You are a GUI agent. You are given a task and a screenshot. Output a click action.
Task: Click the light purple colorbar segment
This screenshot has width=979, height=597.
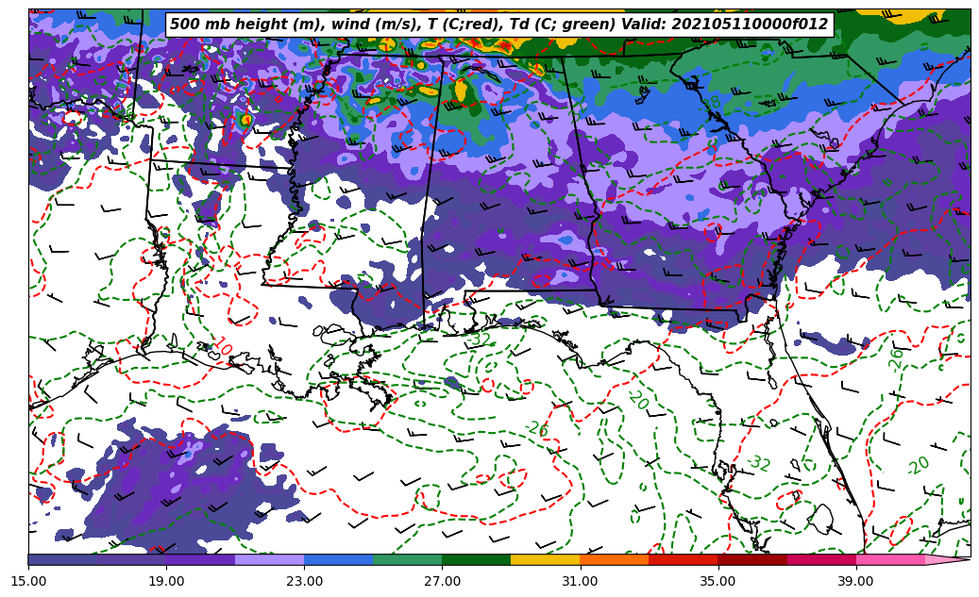pos(269,559)
